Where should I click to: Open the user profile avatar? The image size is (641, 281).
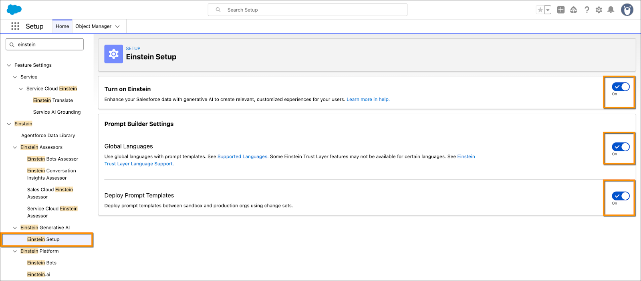pyautogui.click(x=627, y=10)
